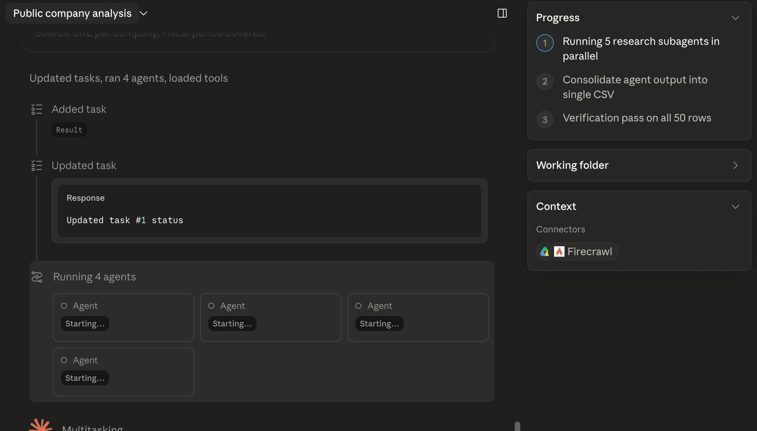This screenshot has height=431, width=757.
Task: Click the Progress panel heading
Action: click(x=558, y=18)
